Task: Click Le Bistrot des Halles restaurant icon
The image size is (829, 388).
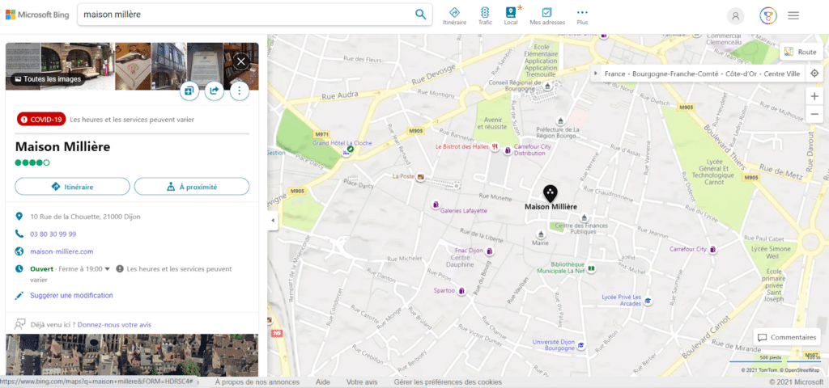Action: click(495, 147)
